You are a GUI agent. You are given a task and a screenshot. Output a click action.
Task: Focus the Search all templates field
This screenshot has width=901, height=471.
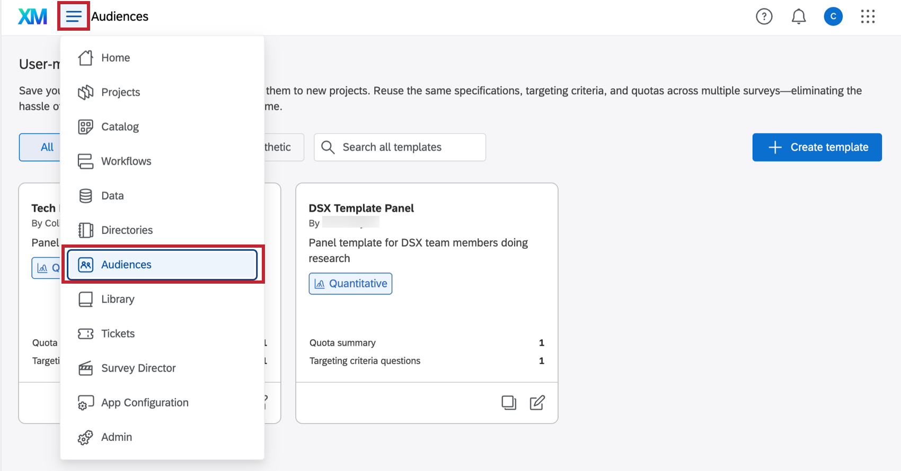coord(400,147)
